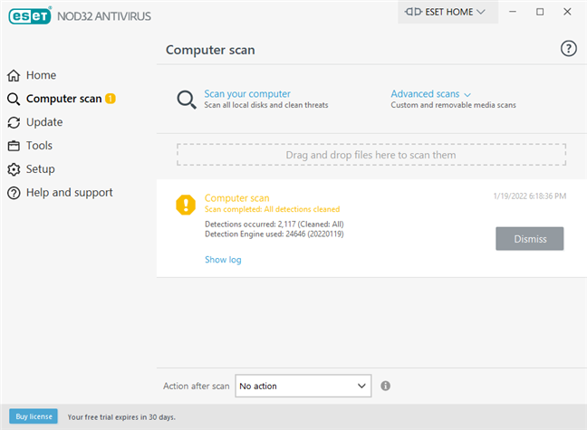Click 'Your free trial expires in 30 days' text

pyautogui.click(x=121, y=417)
